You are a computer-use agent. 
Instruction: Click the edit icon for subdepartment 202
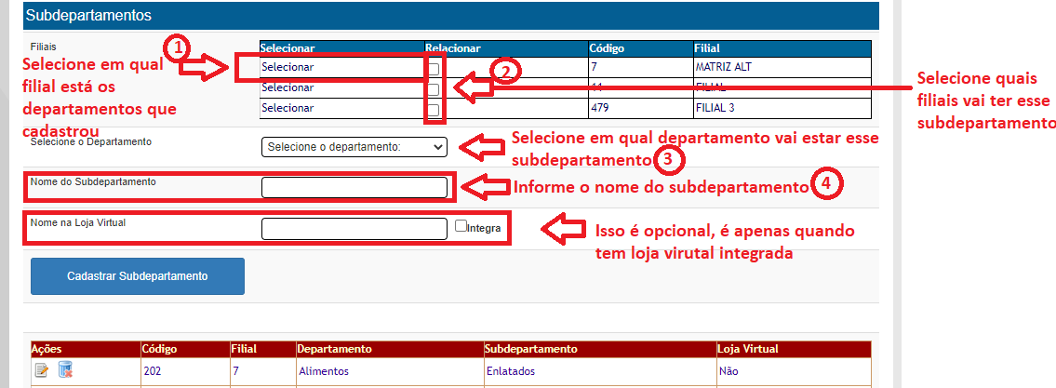[41, 370]
